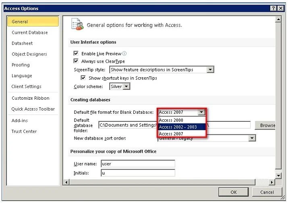This screenshot has height=203, width=288.
Task: Choose Access 2007 in dropdown list
Action: tap(182, 134)
